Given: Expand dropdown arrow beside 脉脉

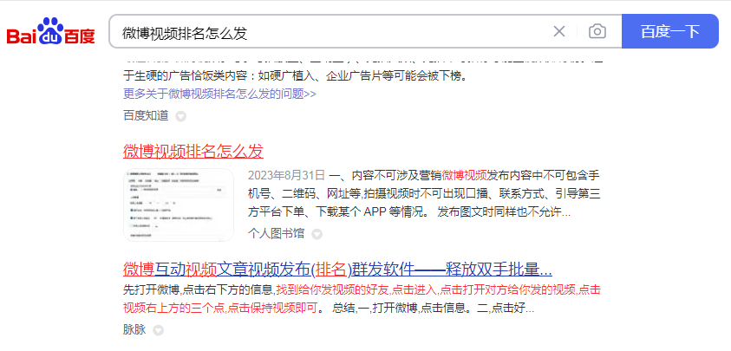Looking at the screenshot, I should point(159,330).
